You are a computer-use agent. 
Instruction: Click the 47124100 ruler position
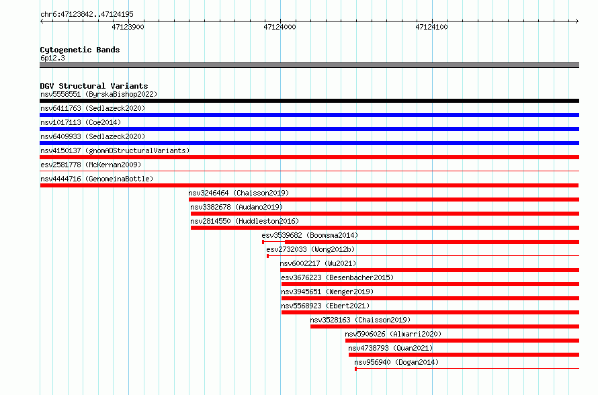[432, 27]
